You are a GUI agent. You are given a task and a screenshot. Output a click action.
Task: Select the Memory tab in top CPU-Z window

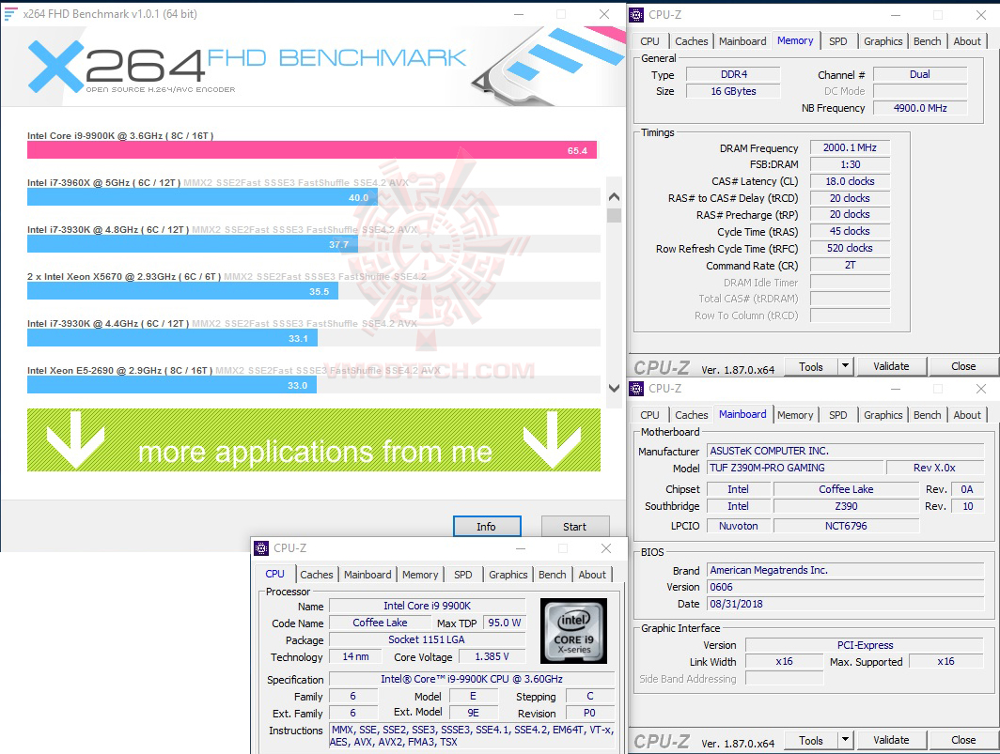795,40
